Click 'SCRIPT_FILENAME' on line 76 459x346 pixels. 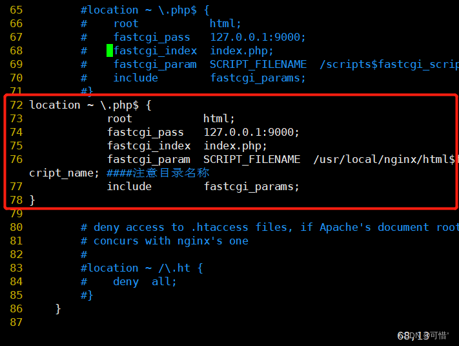tap(252, 160)
